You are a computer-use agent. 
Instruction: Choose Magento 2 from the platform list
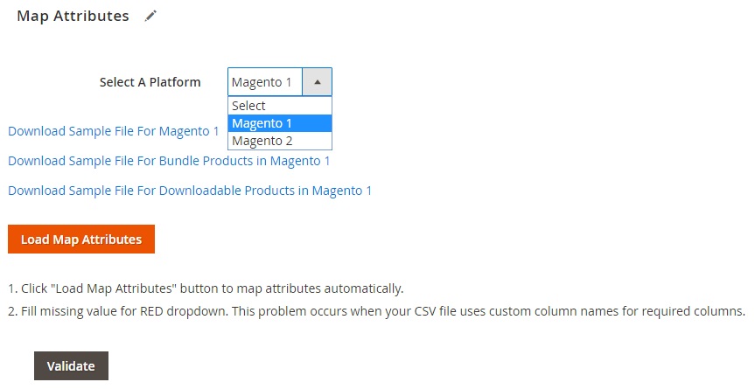[x=280, y=141]
